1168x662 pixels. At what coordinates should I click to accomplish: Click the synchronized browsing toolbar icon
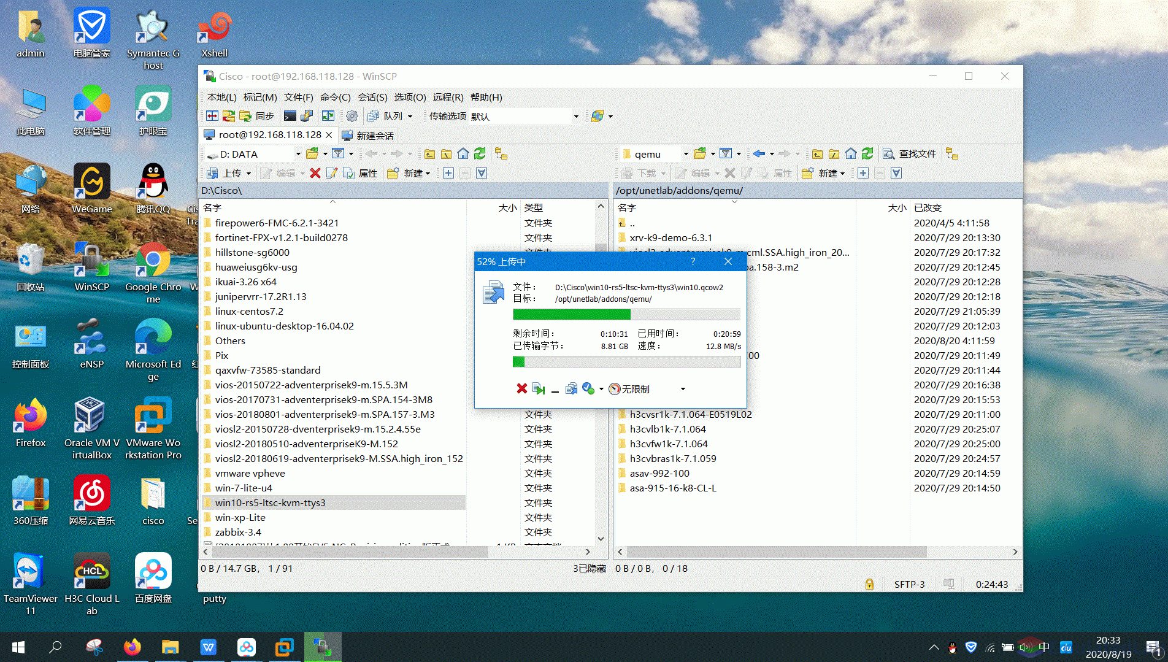click(328, 116)
